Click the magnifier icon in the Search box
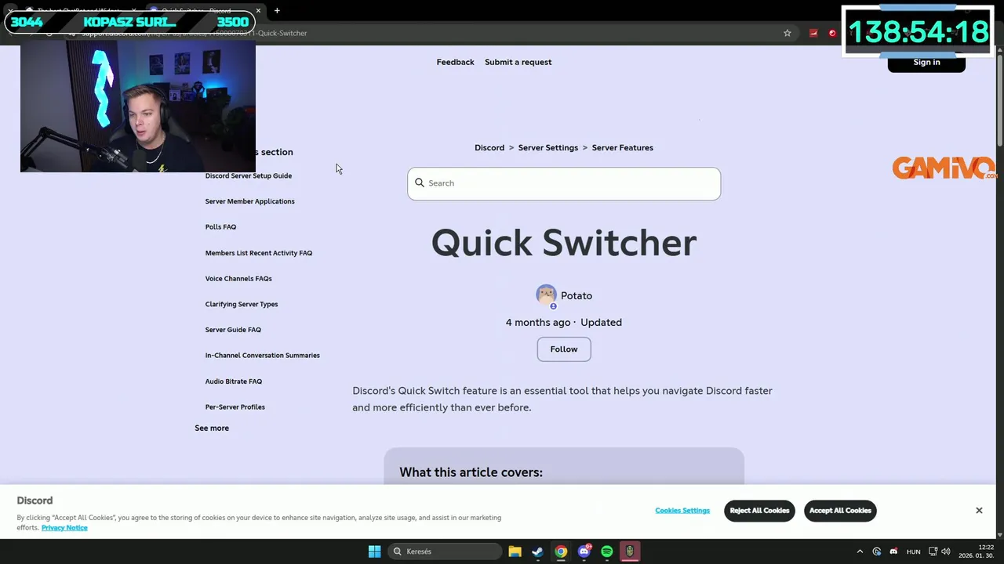This screenshot has height=564, width=1004. 420,183
